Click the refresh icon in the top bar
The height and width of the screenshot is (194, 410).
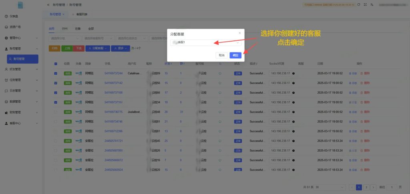coord(359,5)
